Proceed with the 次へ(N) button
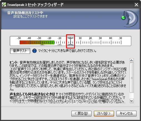Image resolution: width=141 pixels, height=121 pixels. [x=104, y=113]
